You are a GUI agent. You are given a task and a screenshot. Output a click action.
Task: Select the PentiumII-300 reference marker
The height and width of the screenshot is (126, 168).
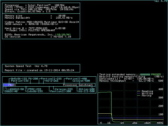tap(61, 91)
